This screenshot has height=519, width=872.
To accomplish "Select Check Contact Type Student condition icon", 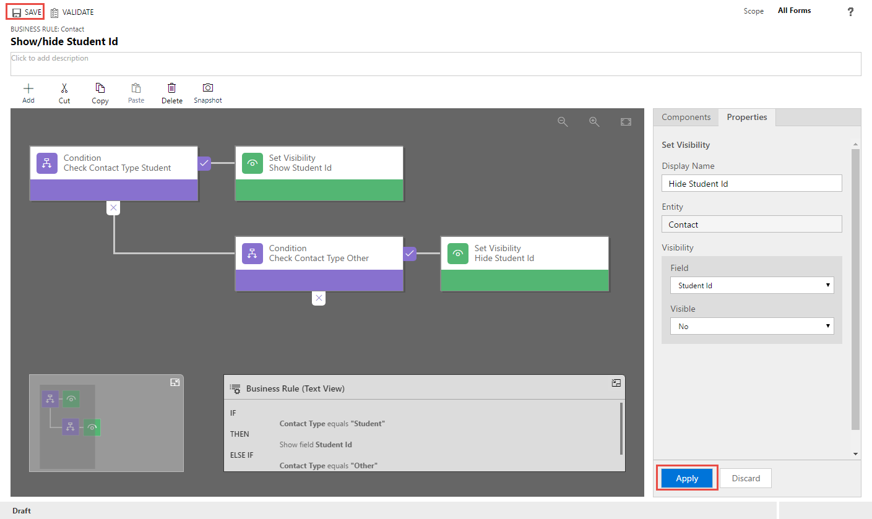I will [47, 163].
